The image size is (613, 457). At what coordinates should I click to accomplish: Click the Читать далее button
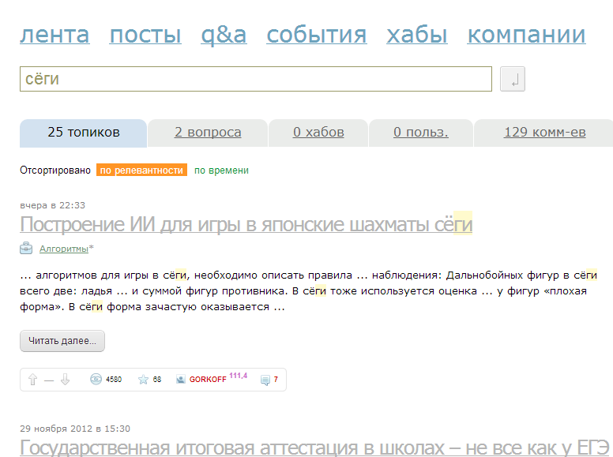pyautogui.click(x=62, y=341)
